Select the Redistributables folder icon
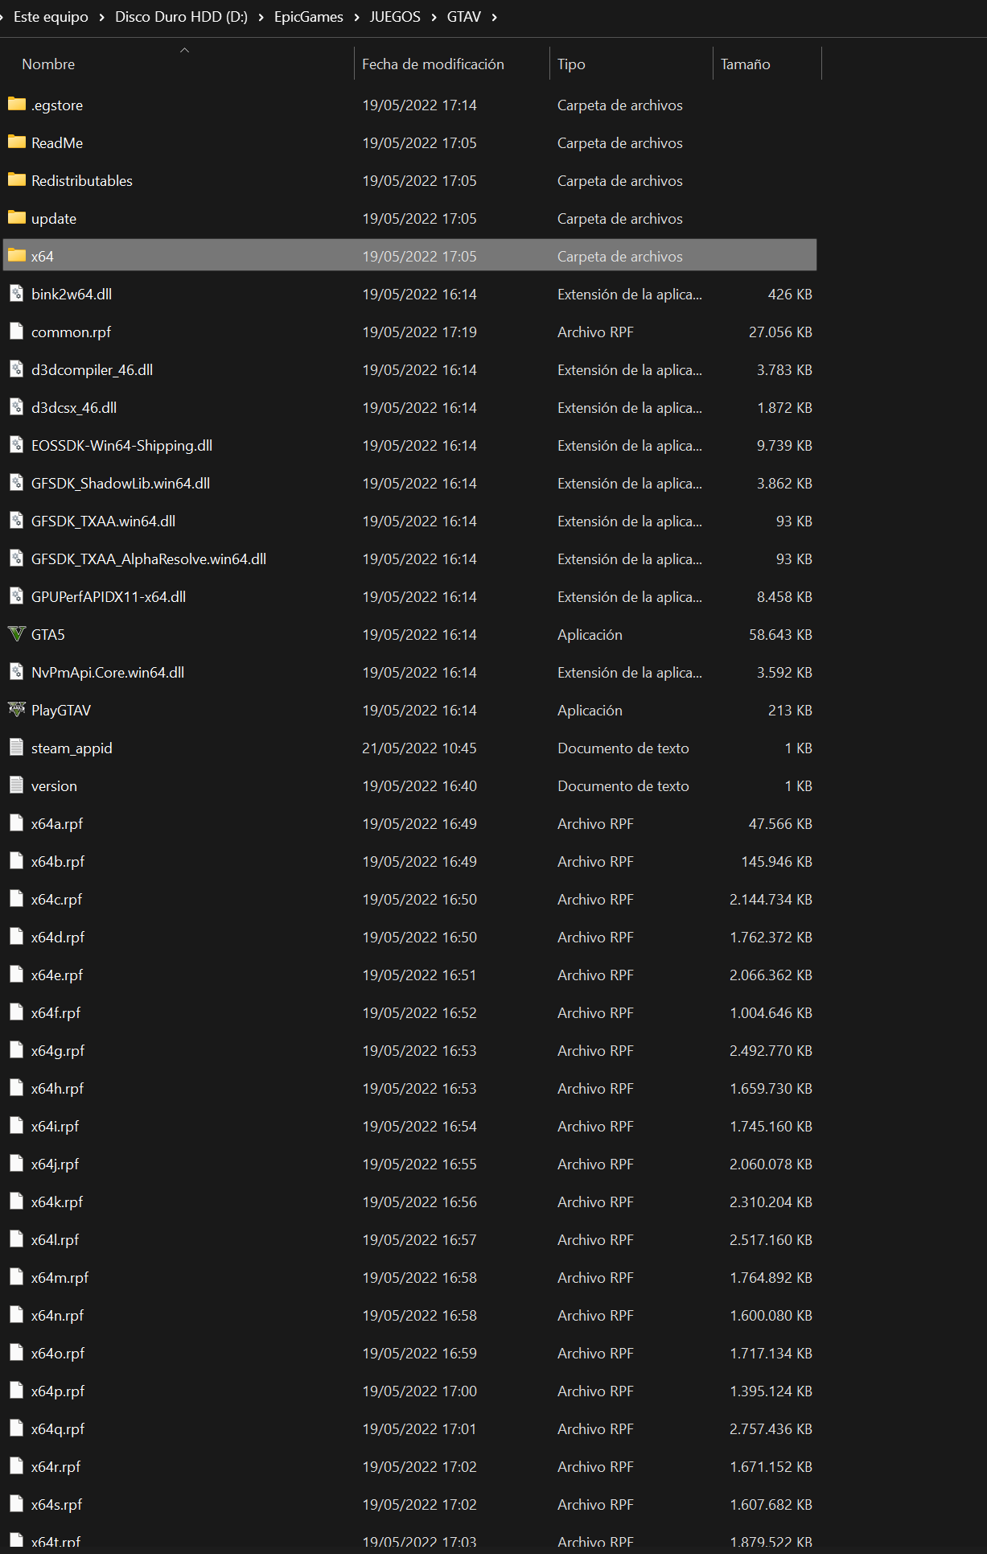987x1554 pixels. 16,180
